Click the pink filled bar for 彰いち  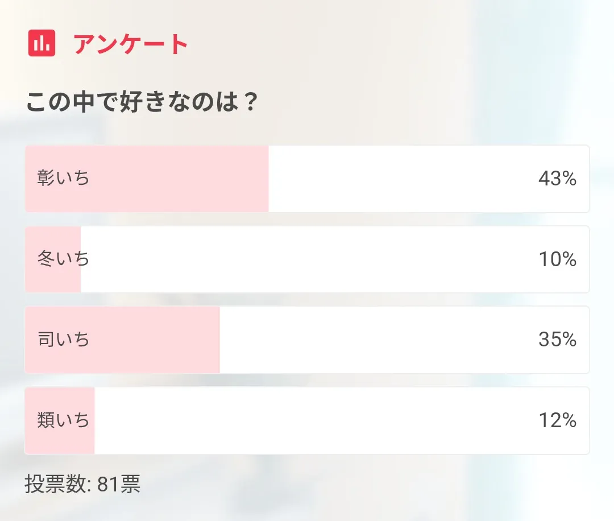182,179
